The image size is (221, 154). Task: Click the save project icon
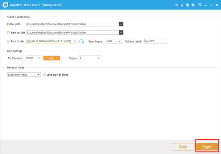click(x=187, y=5)
